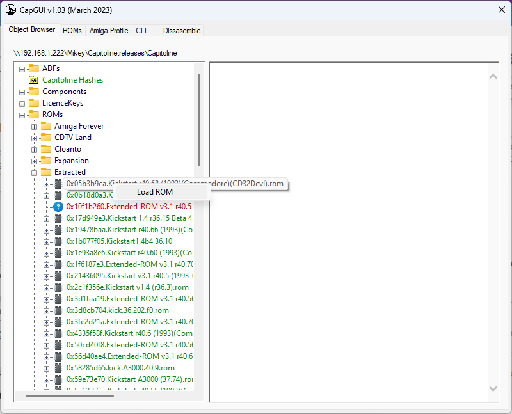Click the ROM chip icon for 0x1b077f05
Image resolution: width=512 pixels, height=414 pixels.
point(58,241)
